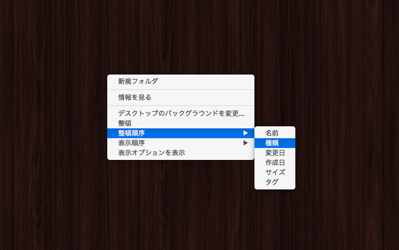399x250 pixels.
Task: Click divider between 新規フォルダ and 情報を見る
Action: click(180, 90)
